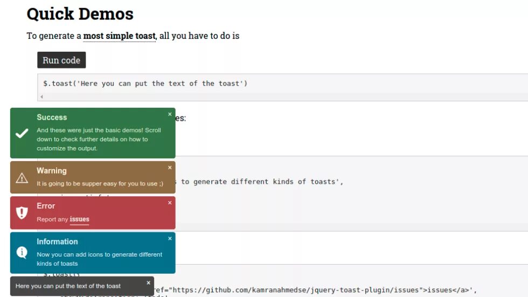The width and height of the screenshot is (528, 297).
Task: Open the "most simple toast" link
Action: click(119, 36)
